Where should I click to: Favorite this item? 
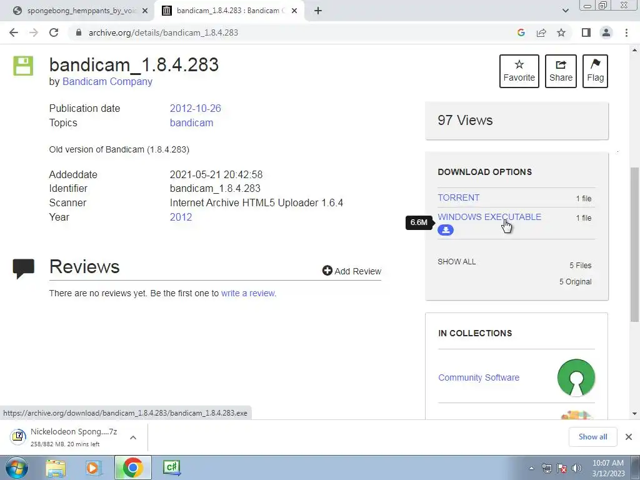tap(519, 71)
